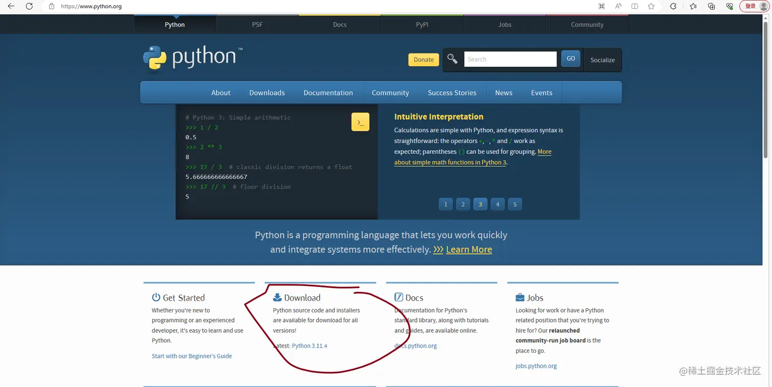
Task: Show slide 5 of the code carousel
Action: (515, 204)
